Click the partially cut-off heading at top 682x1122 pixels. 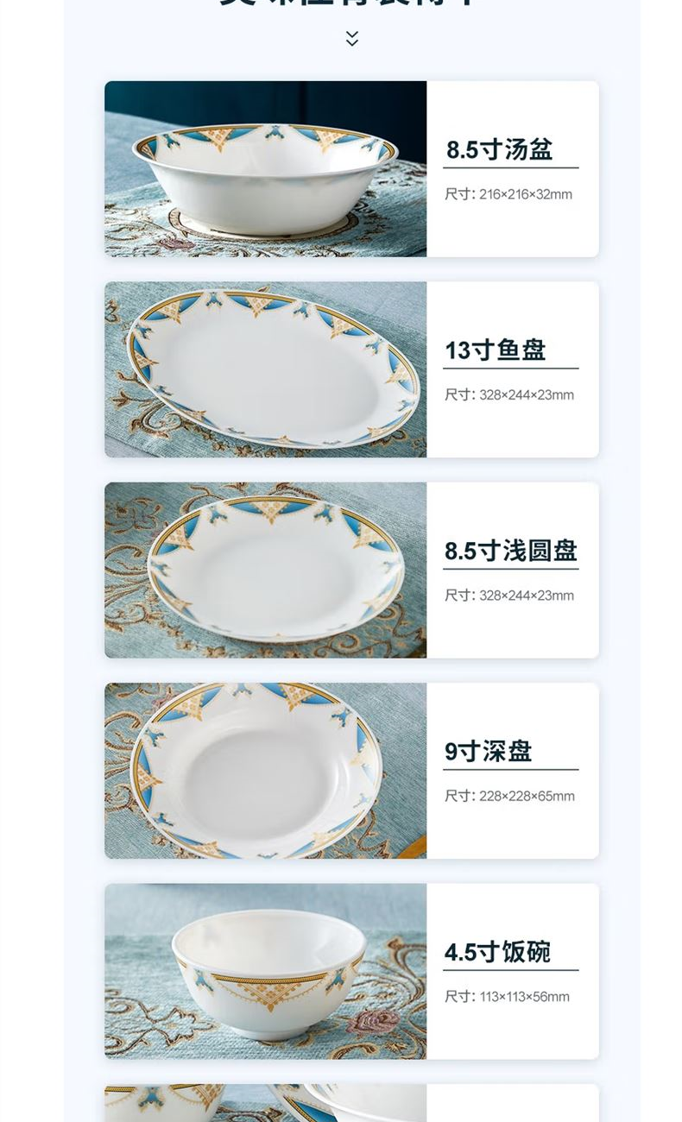click(351, 4)
